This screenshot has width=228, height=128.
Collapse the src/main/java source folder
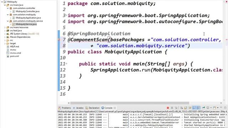(5, 5)
